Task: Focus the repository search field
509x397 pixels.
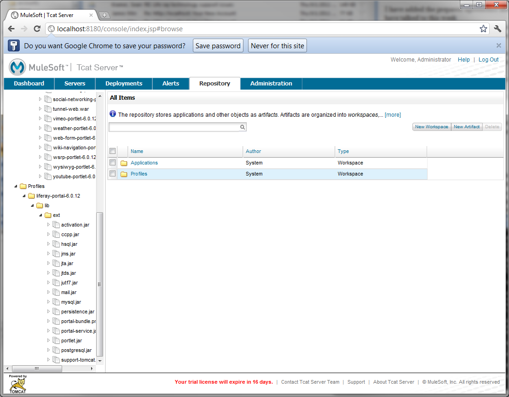Action: [174, 127]
